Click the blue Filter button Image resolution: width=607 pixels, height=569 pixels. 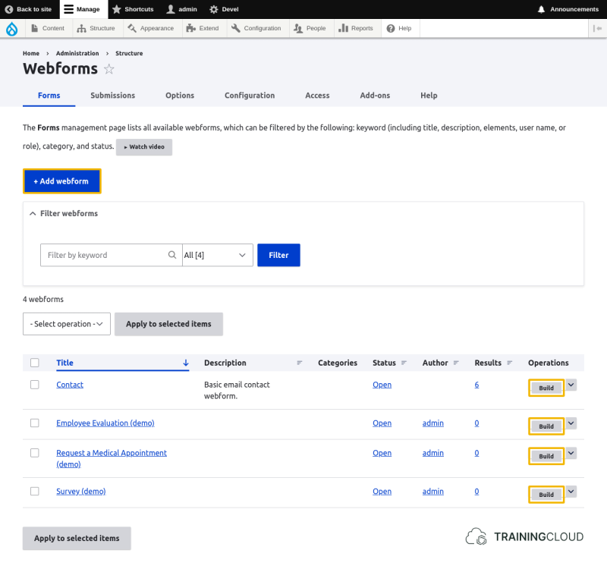tap(278, 255)
